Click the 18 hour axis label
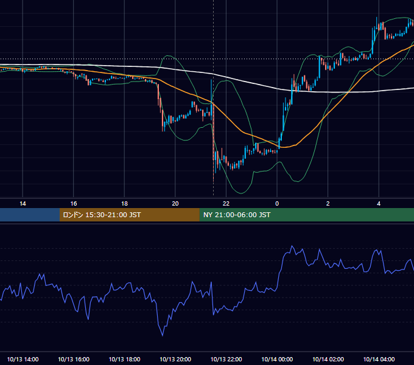The height and width of the screenshot is (365, 414). point(124,204)
